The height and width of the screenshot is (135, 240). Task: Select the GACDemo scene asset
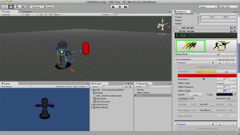click(x=101, y=99)
